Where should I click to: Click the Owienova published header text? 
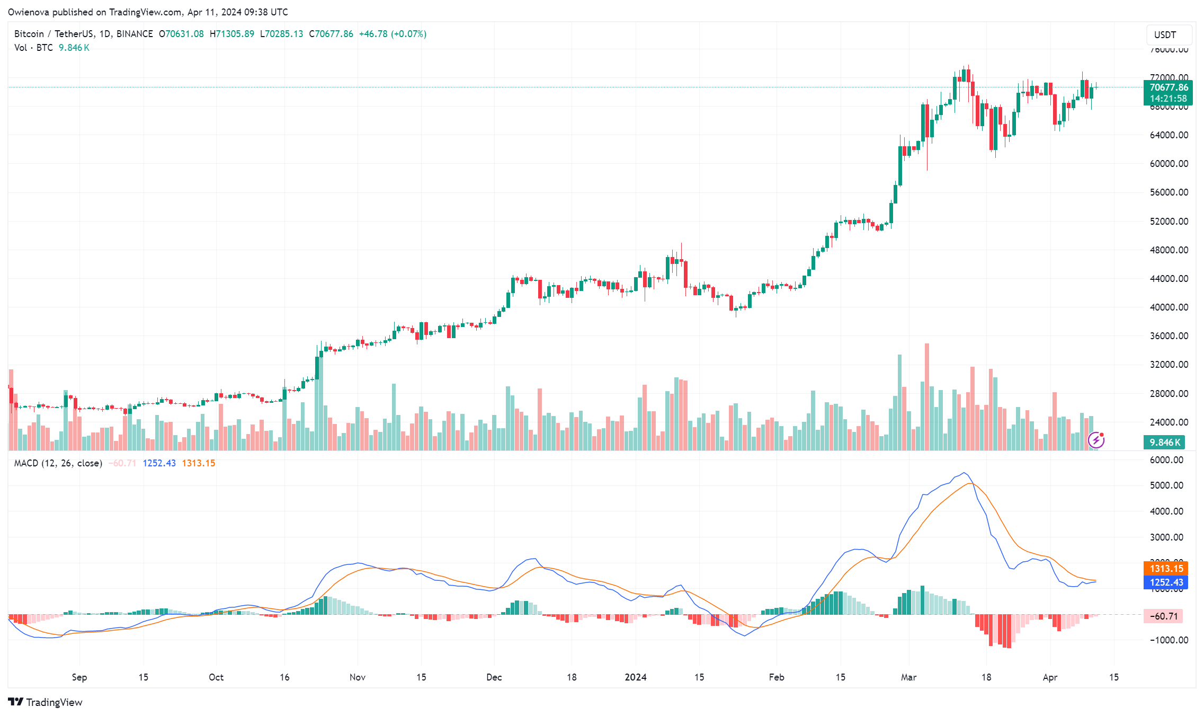[x=148, y=12]
